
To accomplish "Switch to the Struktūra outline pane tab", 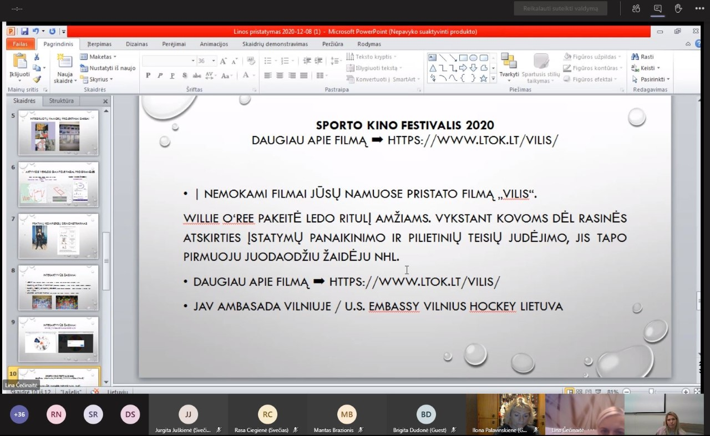I will (x=61, y=101).
